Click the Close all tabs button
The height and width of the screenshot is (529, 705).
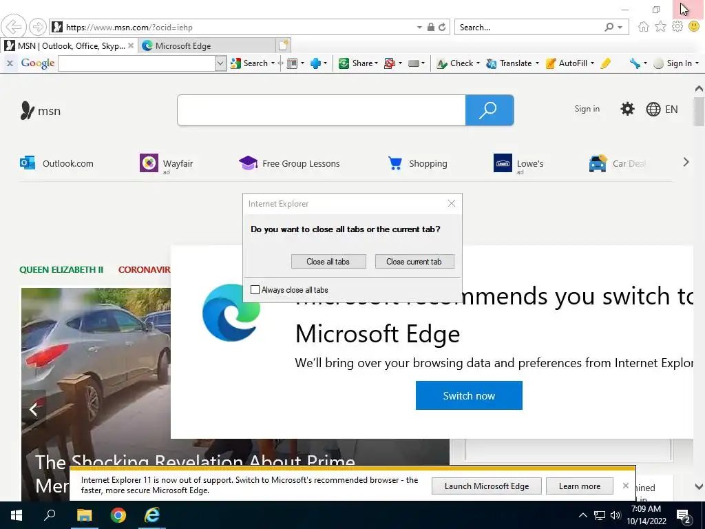[328, 261]
